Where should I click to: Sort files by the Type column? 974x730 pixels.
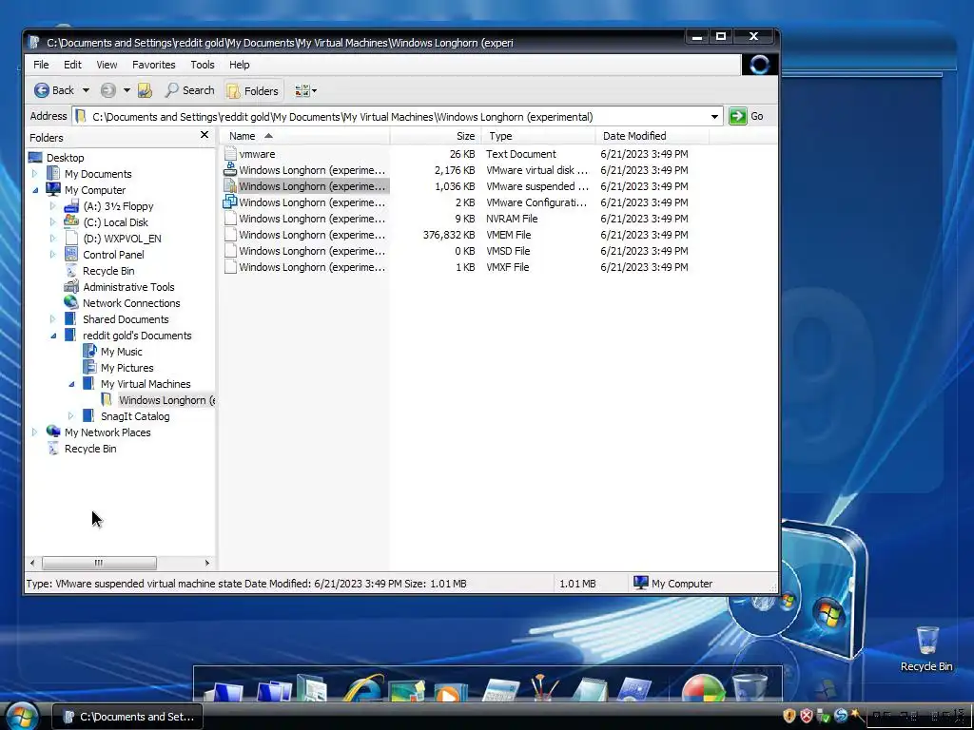pos(538,136)
